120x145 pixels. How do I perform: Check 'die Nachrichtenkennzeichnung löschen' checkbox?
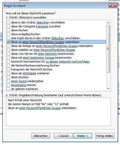(x=8, y=65)
